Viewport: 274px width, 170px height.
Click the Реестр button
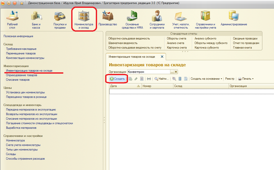pyautogui.click(x=230, y=79)
